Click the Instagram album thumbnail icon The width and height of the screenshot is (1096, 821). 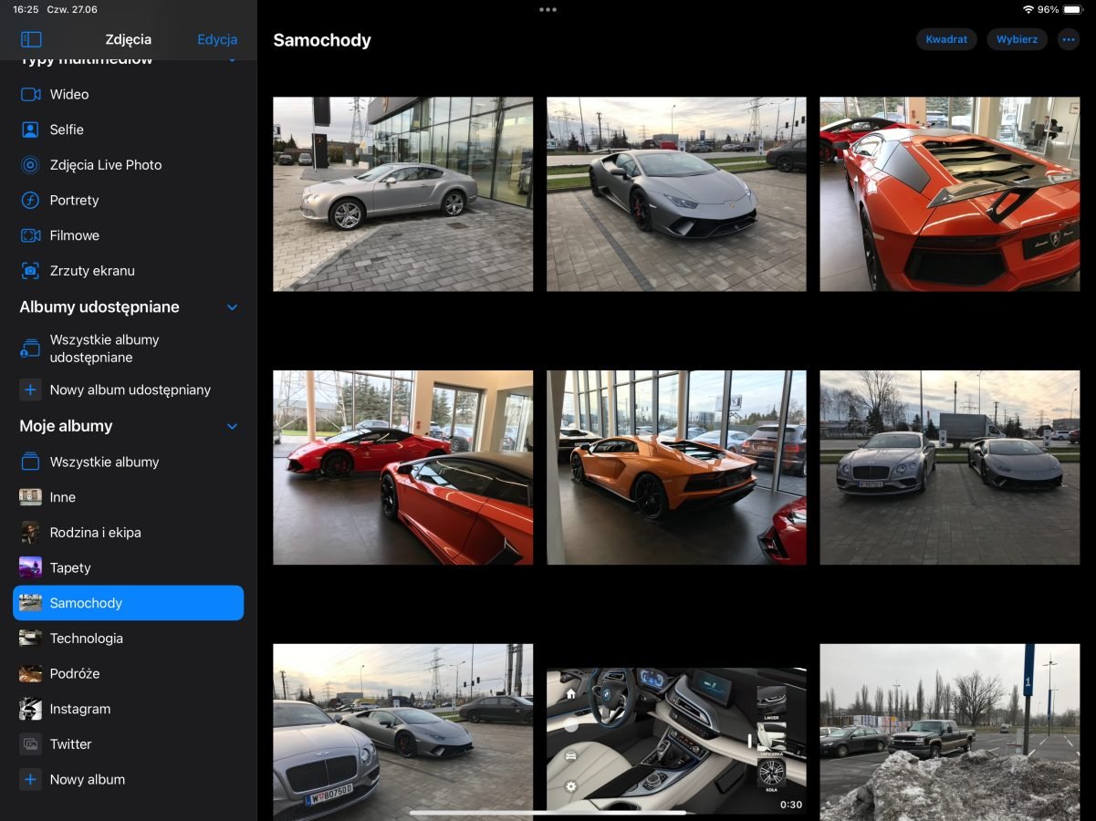coord(31,709)
